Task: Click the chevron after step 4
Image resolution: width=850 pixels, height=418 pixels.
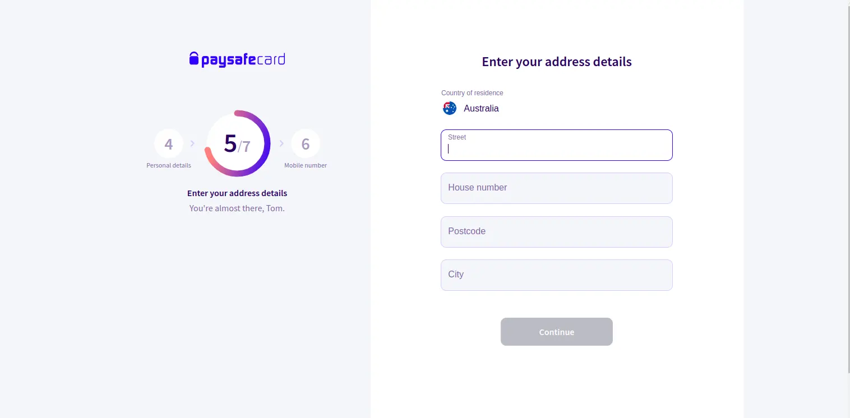Action: coord(192,143)
